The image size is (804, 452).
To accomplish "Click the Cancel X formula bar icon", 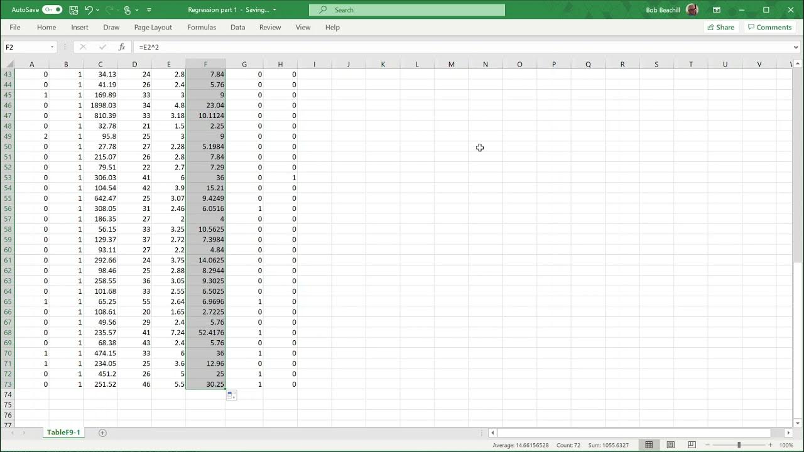I will (83, 47).
